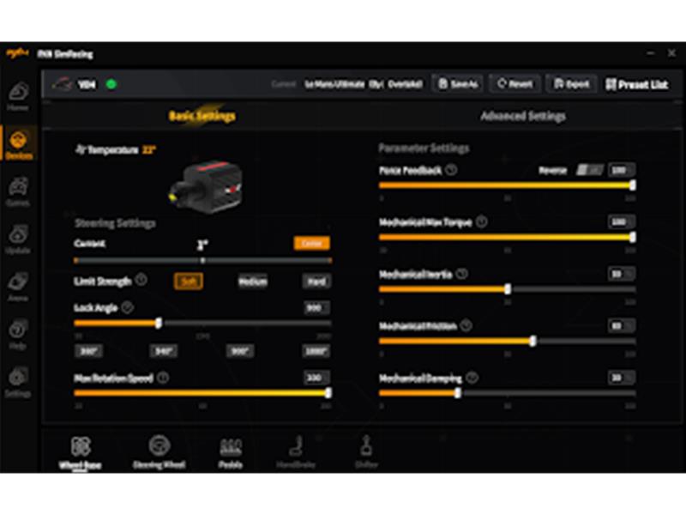Switch to Advanced Settings tab

pyautogui.click(x=522, y=116)
